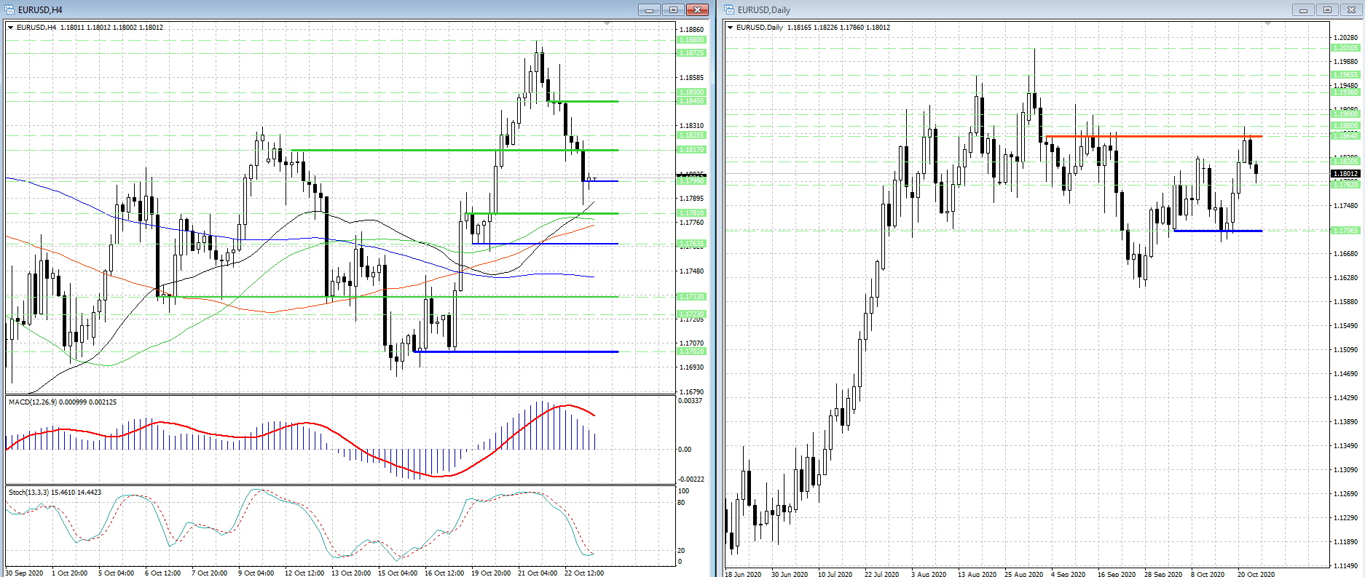The height and width of the screenshot is (577, 1365).
Task: Click the 1.18640 green price label on Daily
Action: (1345, 136)
